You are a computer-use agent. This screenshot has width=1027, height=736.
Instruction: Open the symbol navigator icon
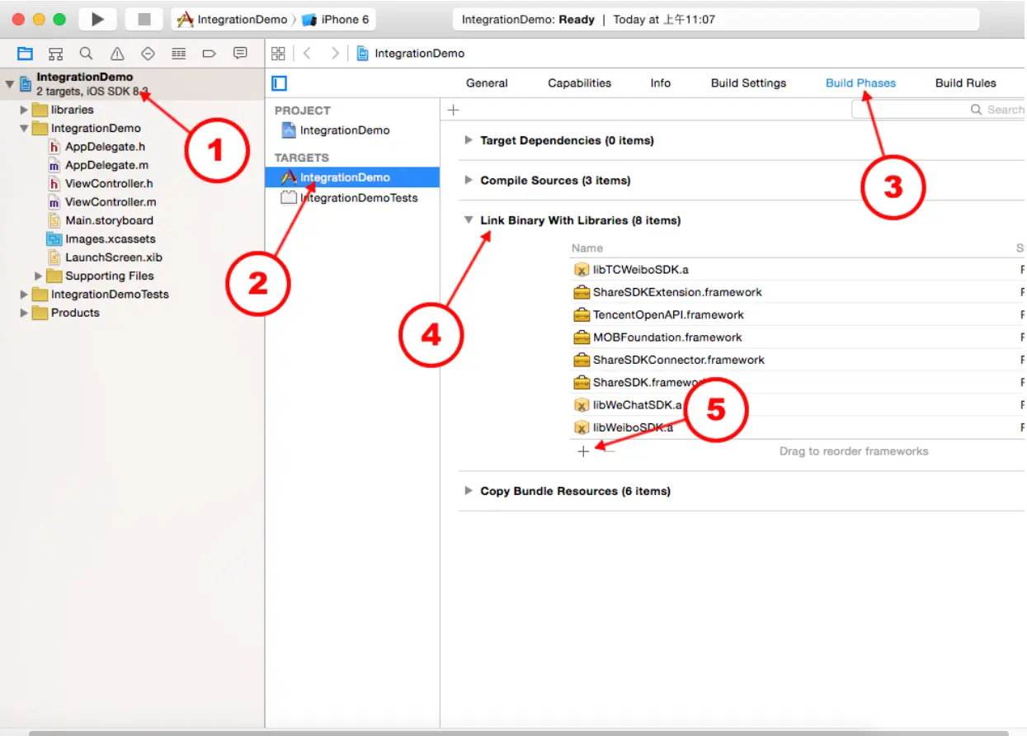point(56,54)
